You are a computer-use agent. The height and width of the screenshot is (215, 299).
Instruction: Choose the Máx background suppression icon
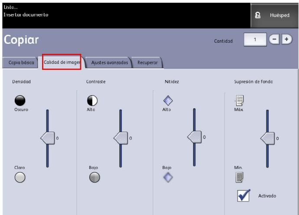(x=239, y=101)
